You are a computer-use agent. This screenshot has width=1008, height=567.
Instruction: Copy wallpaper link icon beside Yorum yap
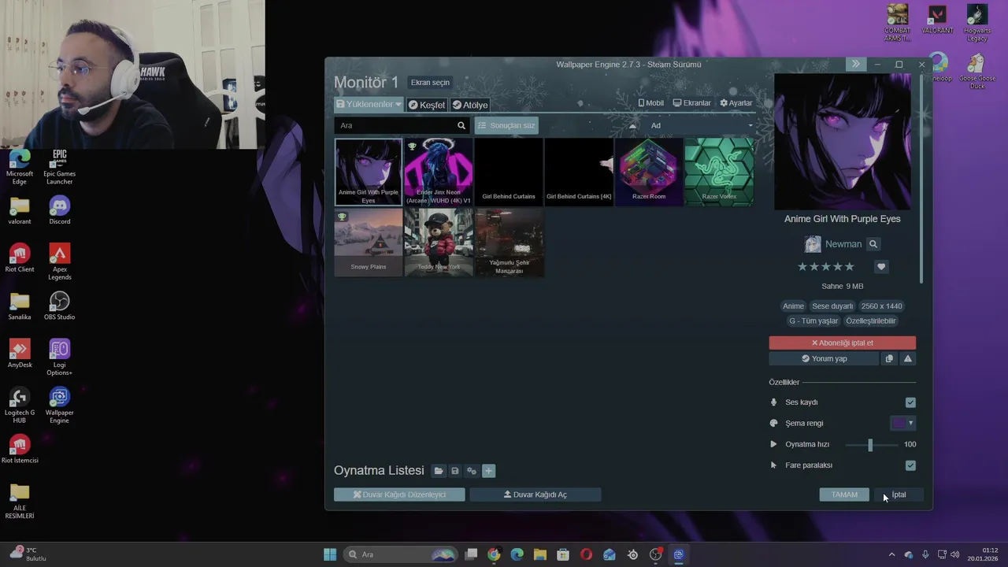coord(889,358)
